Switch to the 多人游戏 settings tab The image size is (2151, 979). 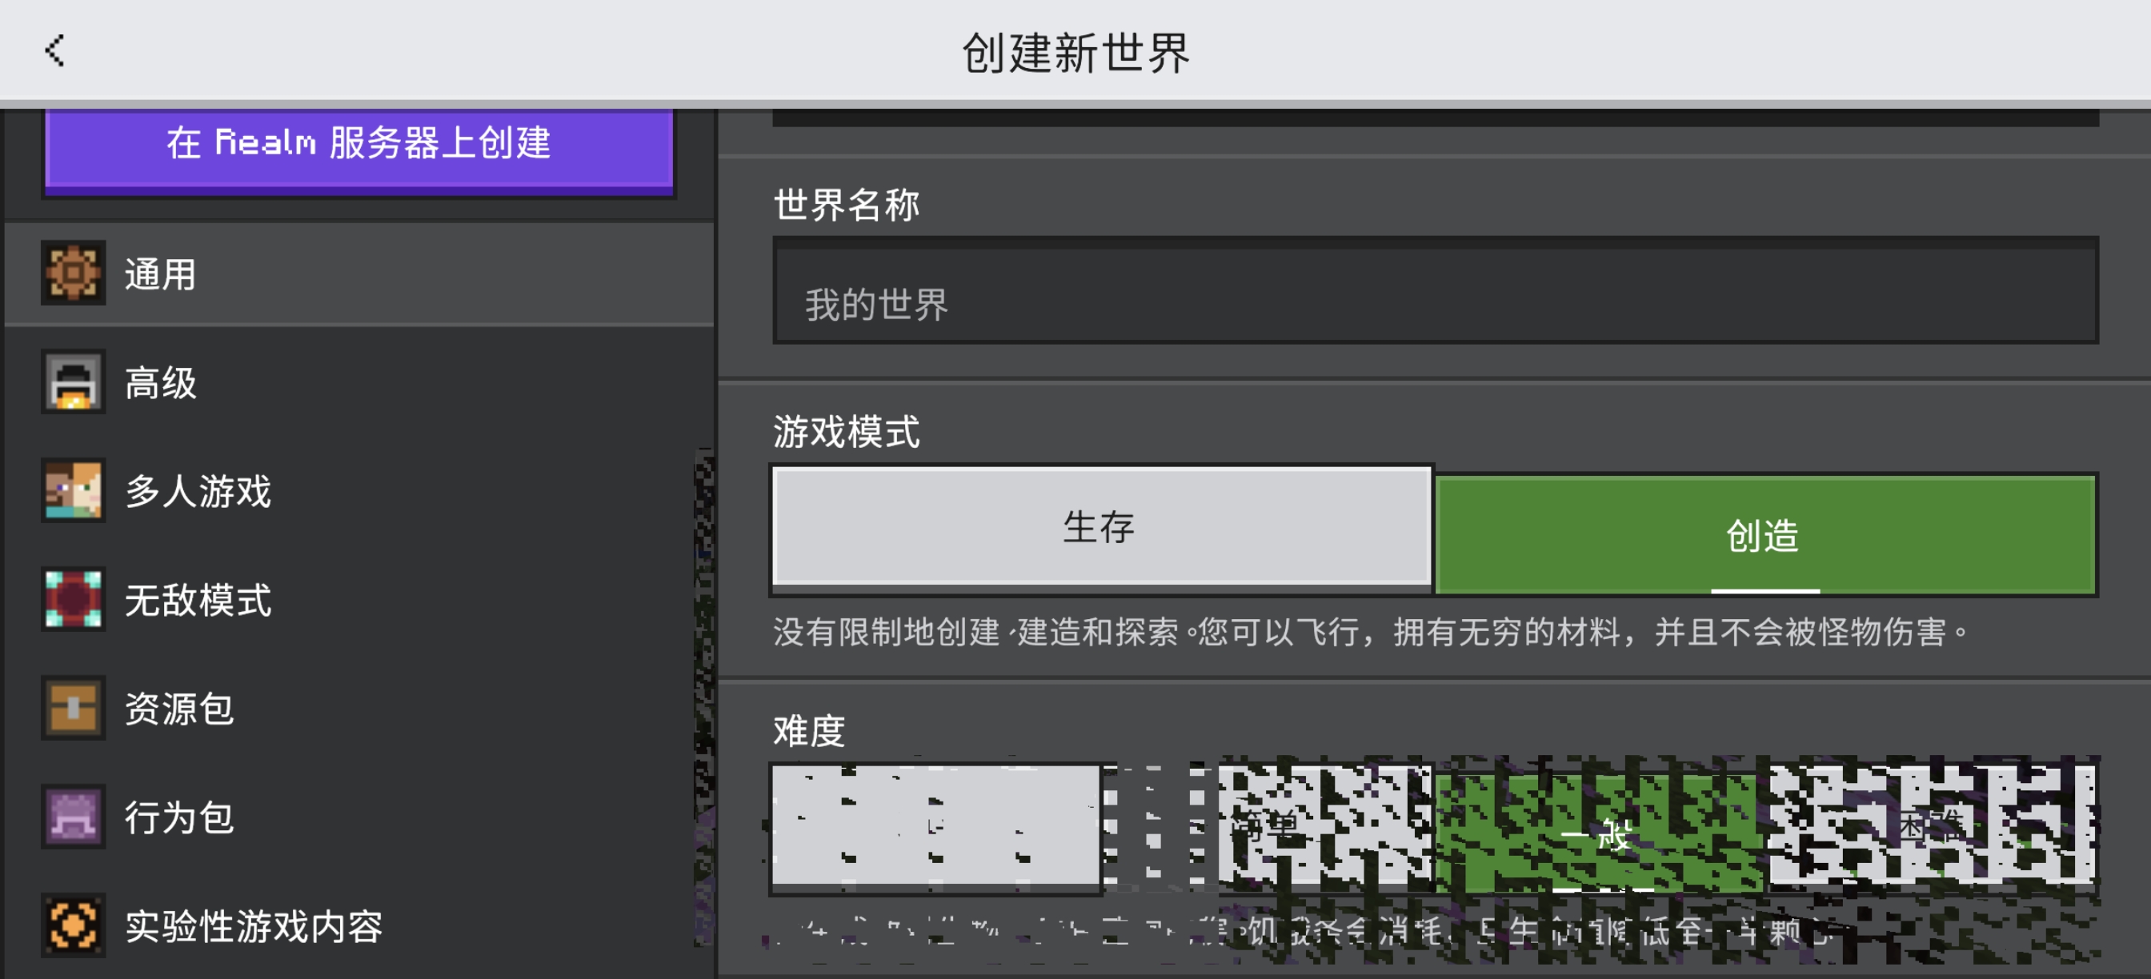pyautogui.click(x=198, y=492)
